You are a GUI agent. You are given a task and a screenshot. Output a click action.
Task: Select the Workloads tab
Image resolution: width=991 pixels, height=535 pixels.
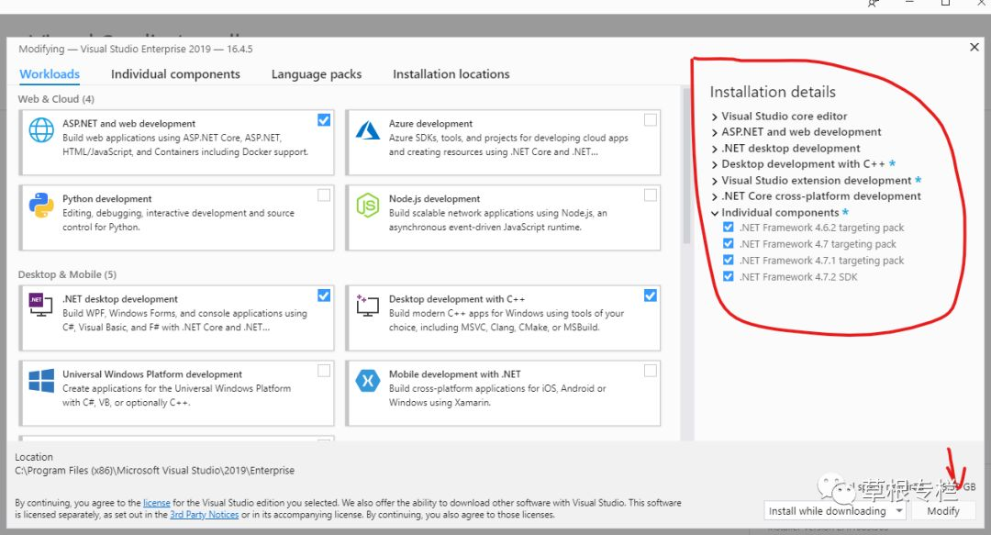pos(50,74)
